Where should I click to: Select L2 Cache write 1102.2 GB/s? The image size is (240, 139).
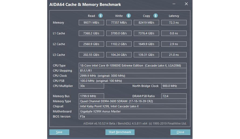pos(119,44)
